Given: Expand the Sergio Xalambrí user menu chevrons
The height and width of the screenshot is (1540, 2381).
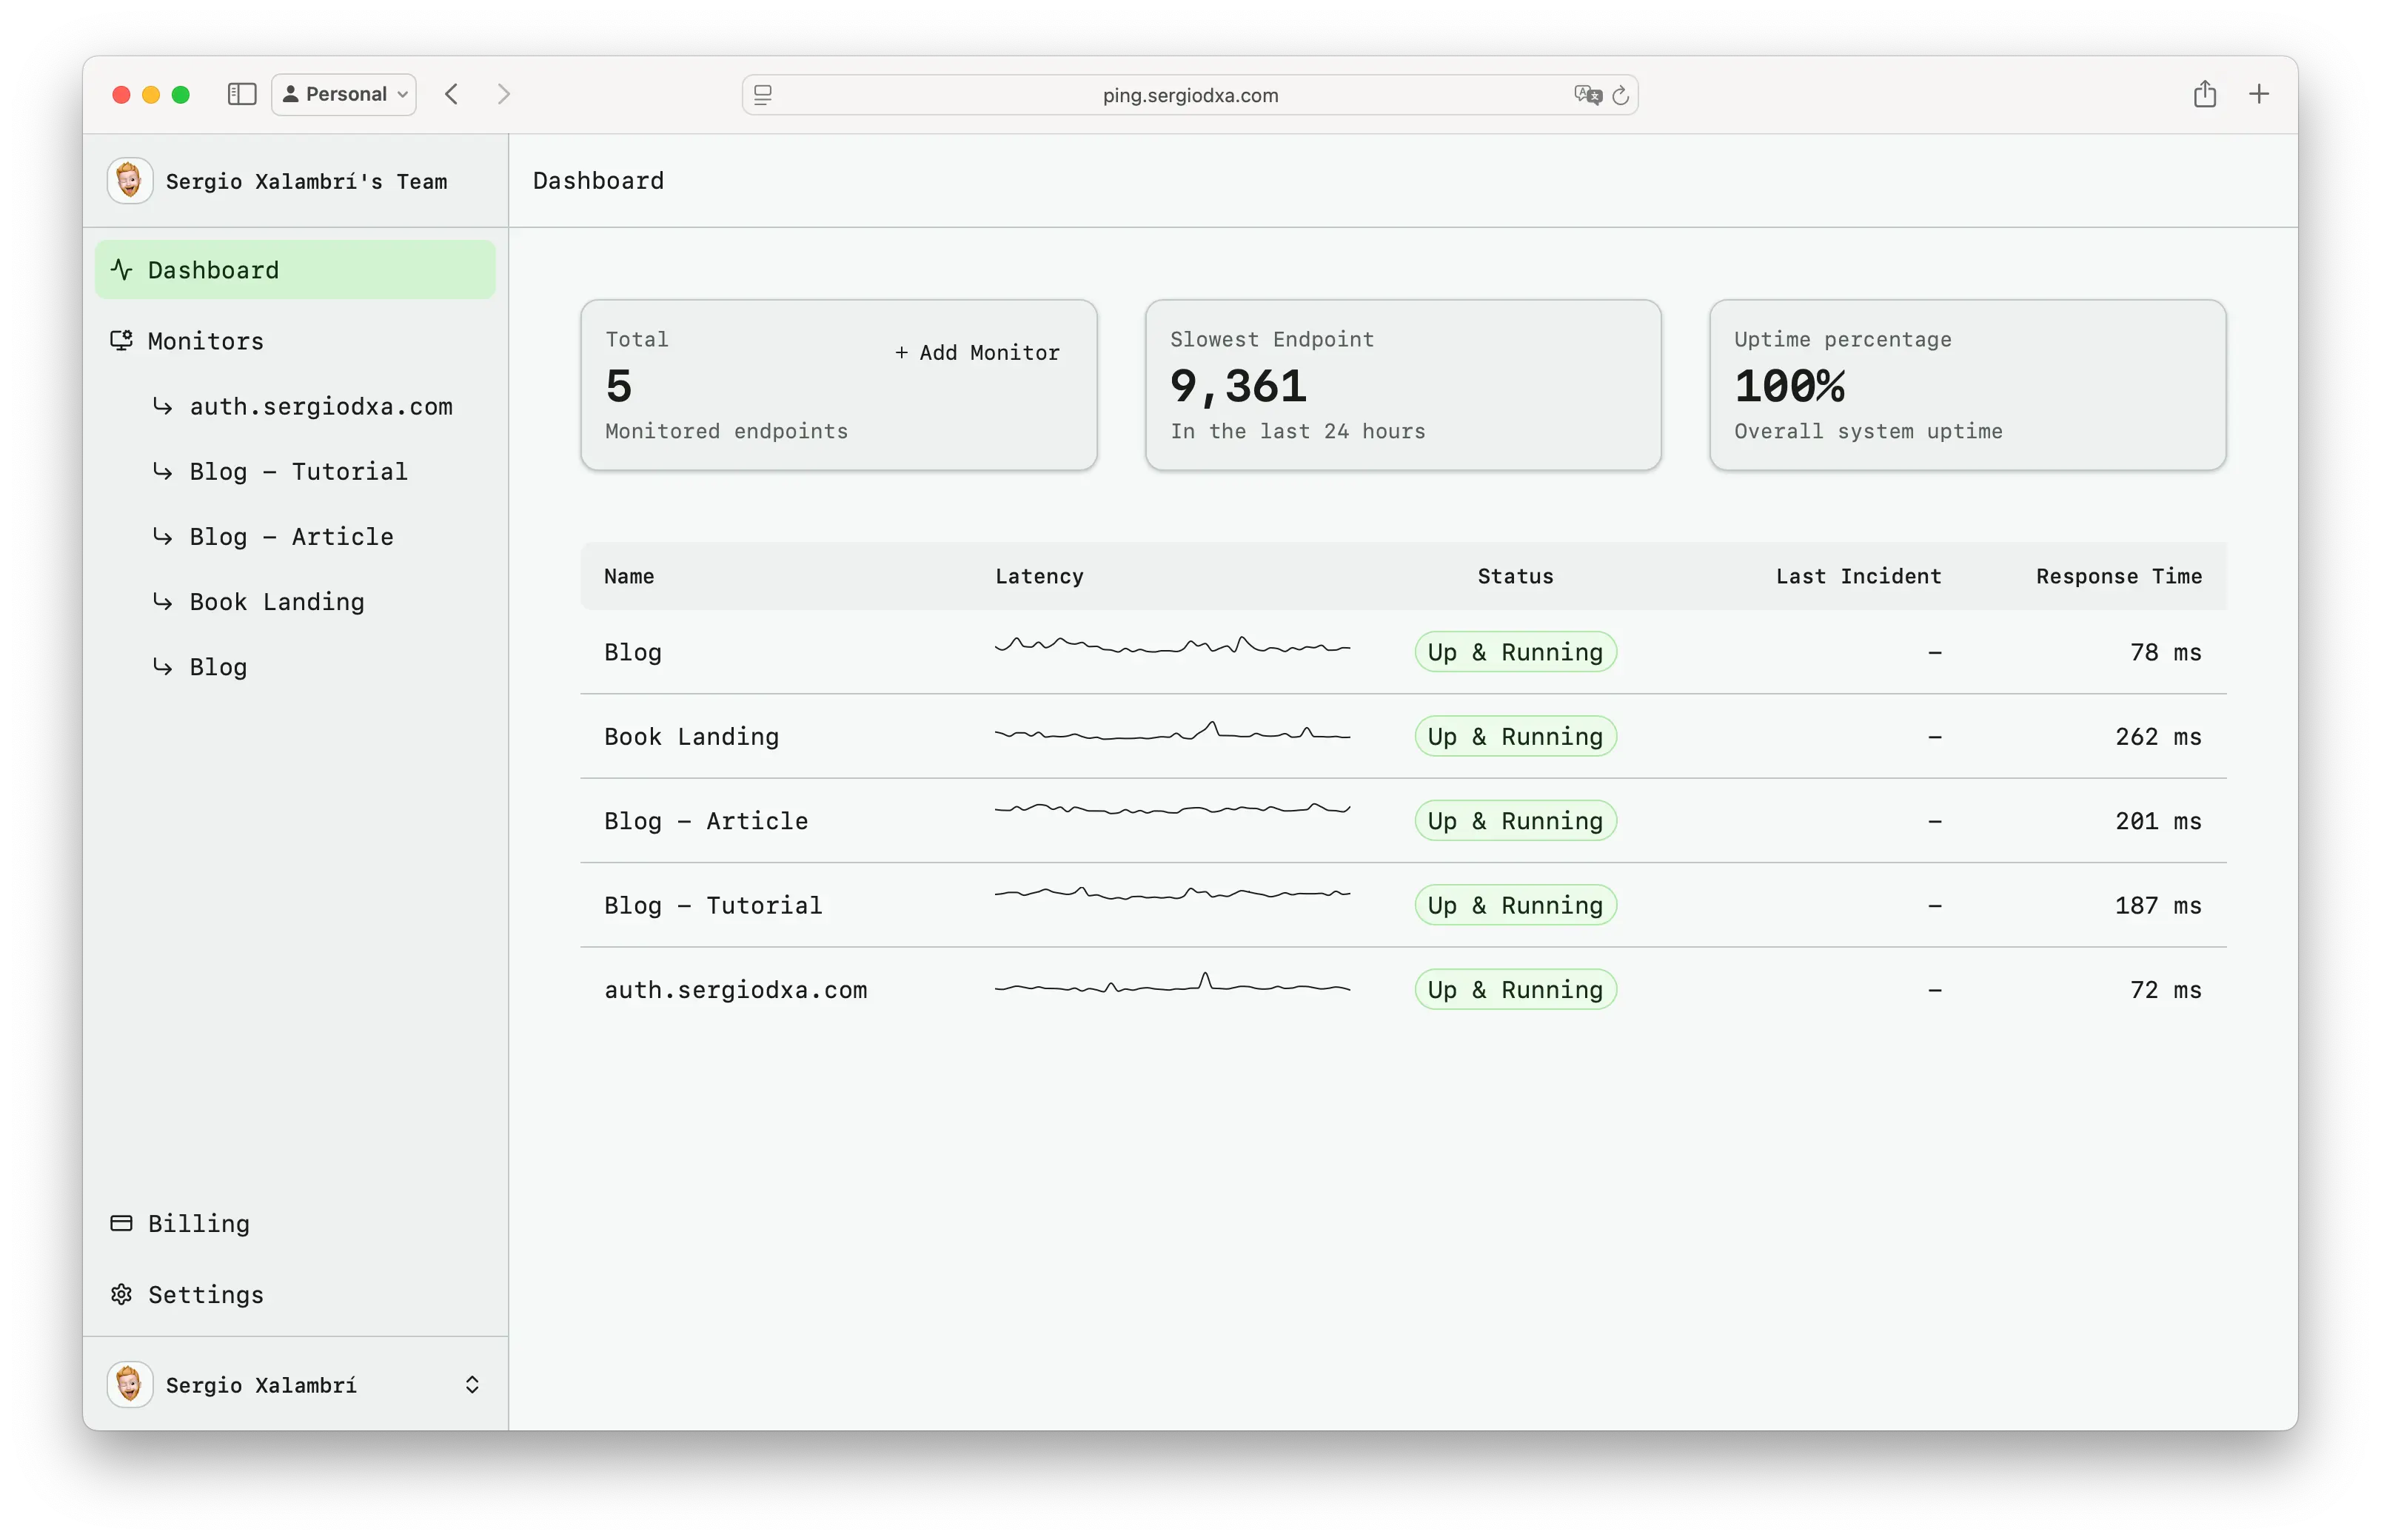Looking at the screenshot, I should click(x=472, y=1384).
